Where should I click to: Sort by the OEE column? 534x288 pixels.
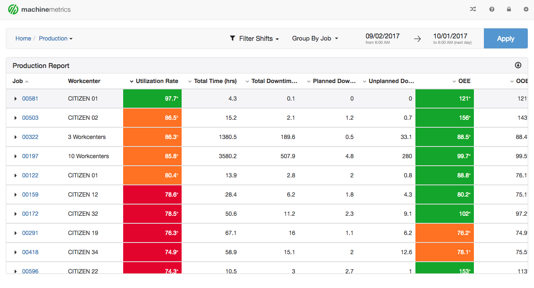click(464, 81)
